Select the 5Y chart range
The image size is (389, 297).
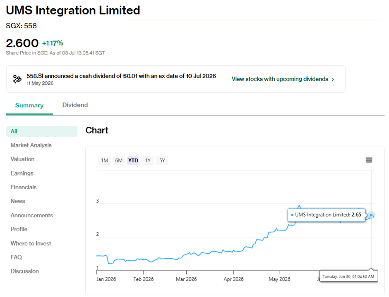[162, 161]
